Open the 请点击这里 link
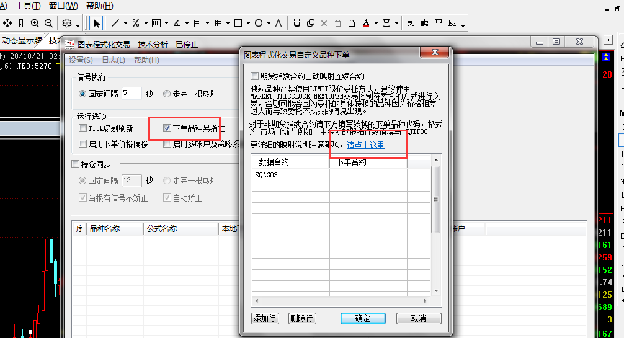This screenshot has height=338, width=624. [365, 145]
